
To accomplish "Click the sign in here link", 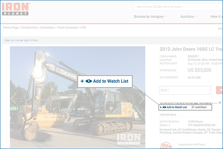I will point(31,40).
